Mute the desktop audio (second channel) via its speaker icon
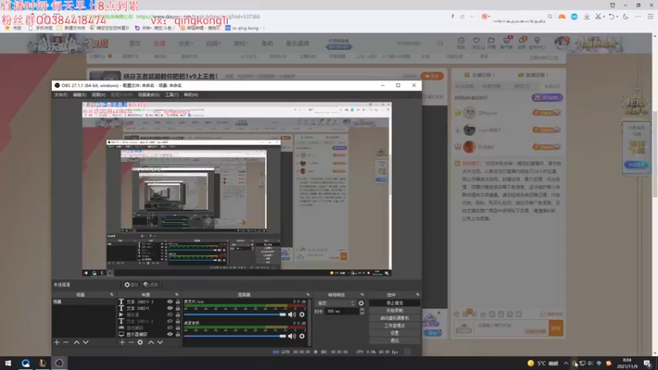Screen dimensions: 658x370 292,336
